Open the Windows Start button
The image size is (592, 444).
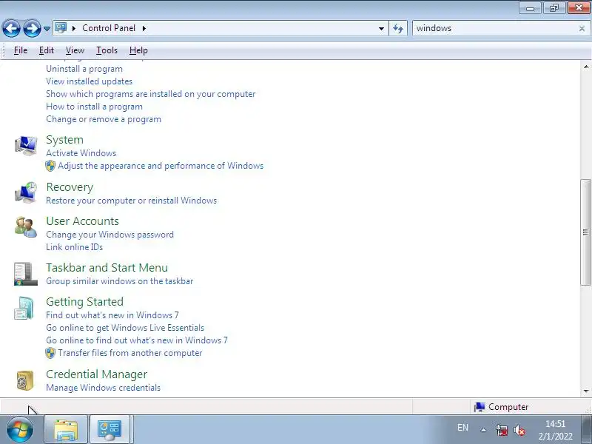coord(19,429)
